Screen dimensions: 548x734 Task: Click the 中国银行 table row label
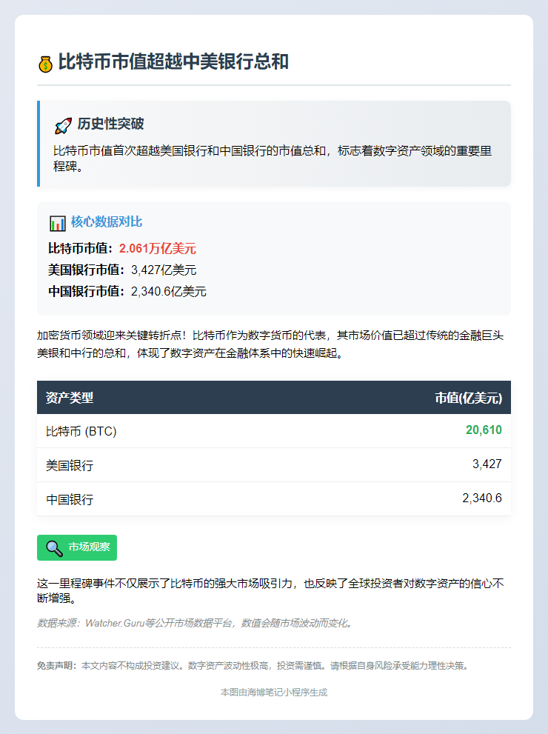pos(70,499)
